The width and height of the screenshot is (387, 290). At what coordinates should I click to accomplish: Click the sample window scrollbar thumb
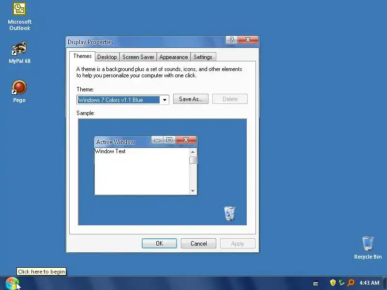[x=193, y=160]
